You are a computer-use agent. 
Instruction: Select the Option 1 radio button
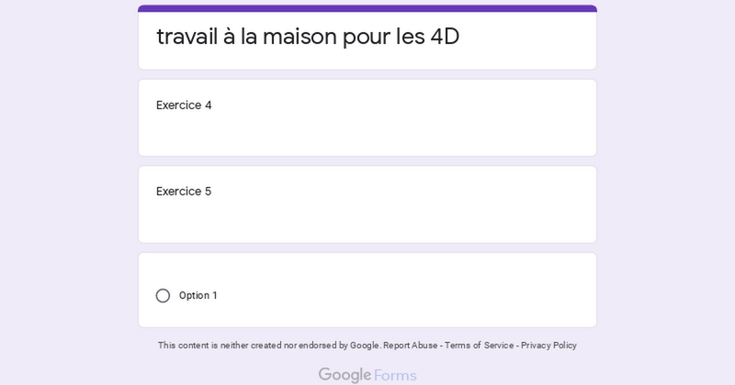click(x=163, y=296)
